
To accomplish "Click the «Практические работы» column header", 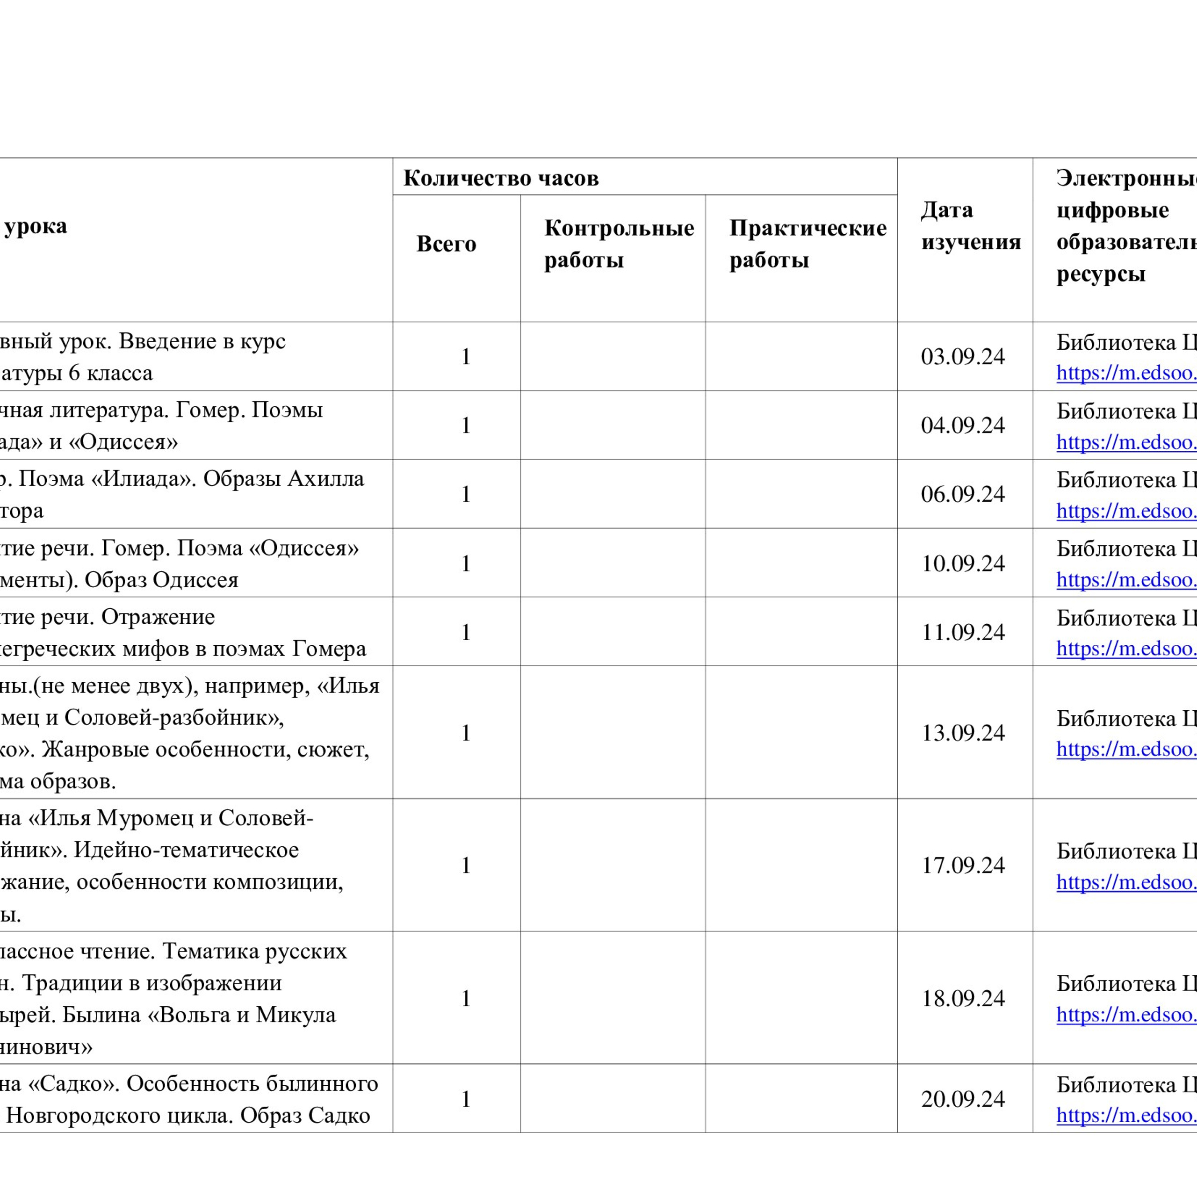I will 808,244.
